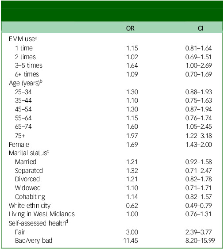Select the Separated row label
The height and width of the screenshot is (249, 224).
pos(29,171)
